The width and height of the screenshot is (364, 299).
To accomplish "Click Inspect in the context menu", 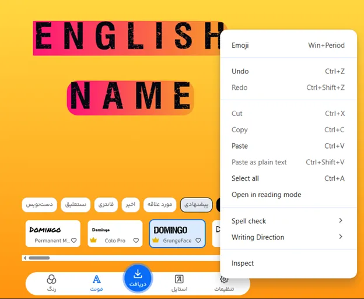I will [x=243, y=263].
